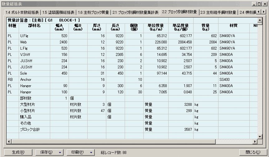Click the horizontal scrollbar right arrow
269x157 pixels.
tap(255, 141)
